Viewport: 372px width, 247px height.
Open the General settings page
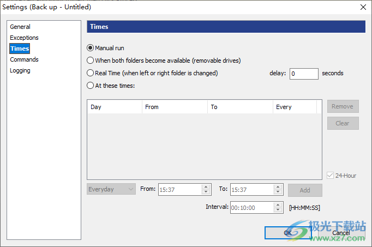click(20, 27)
